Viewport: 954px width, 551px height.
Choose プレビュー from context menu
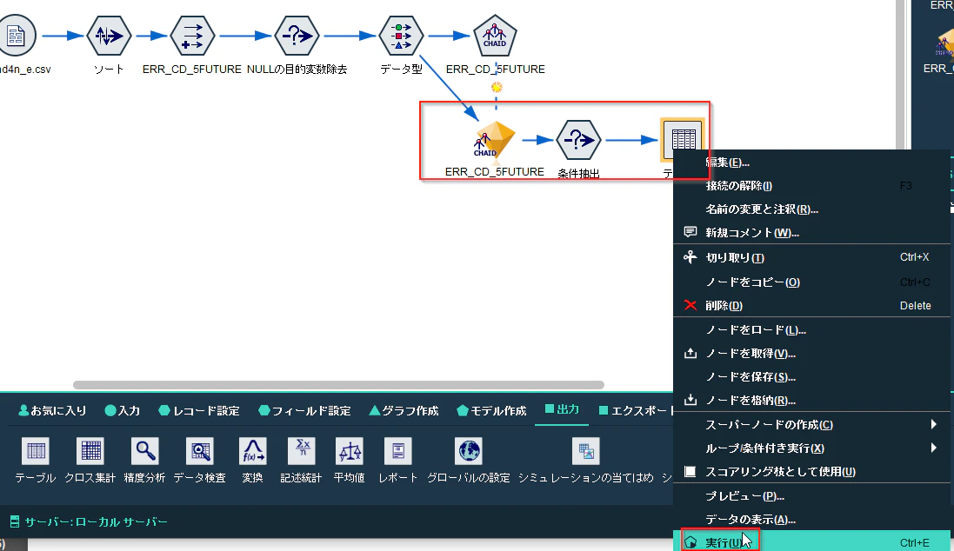pyautogui.click(x=811, y=496)
